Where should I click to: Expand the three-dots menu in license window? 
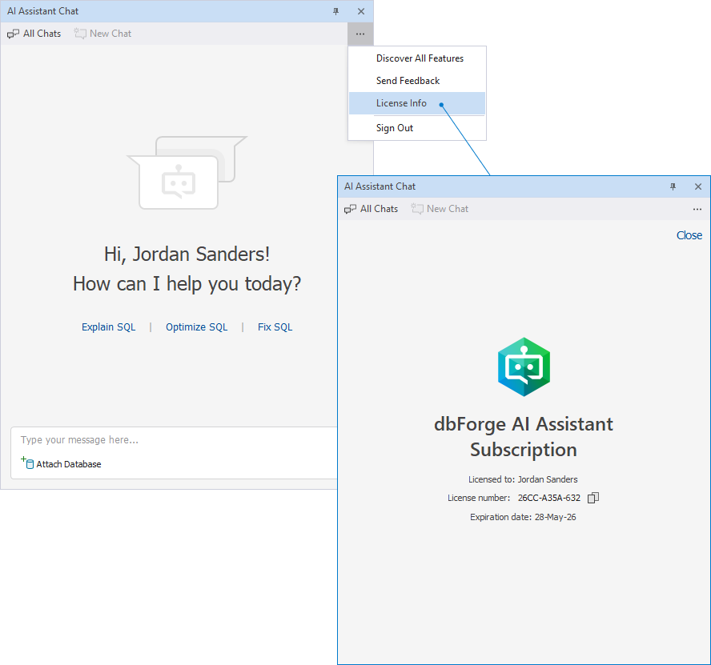[x=697, y=209]
